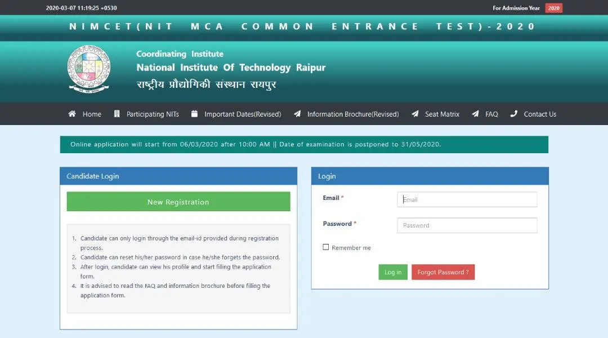Focus the Email input field
The image size is (608, 338).
pos(467,199)
